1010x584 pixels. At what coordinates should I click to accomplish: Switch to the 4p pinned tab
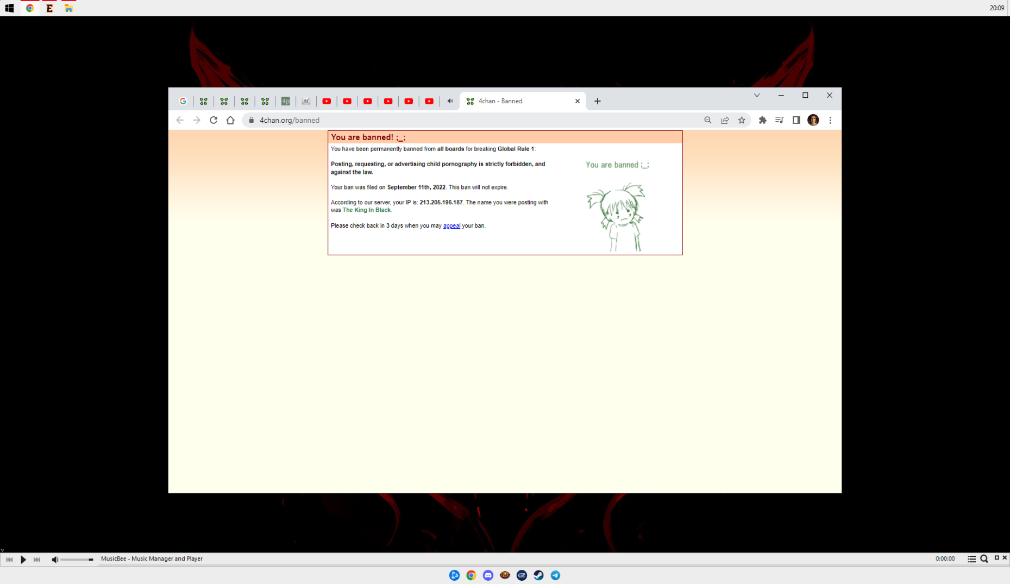[x=286, y=101]
